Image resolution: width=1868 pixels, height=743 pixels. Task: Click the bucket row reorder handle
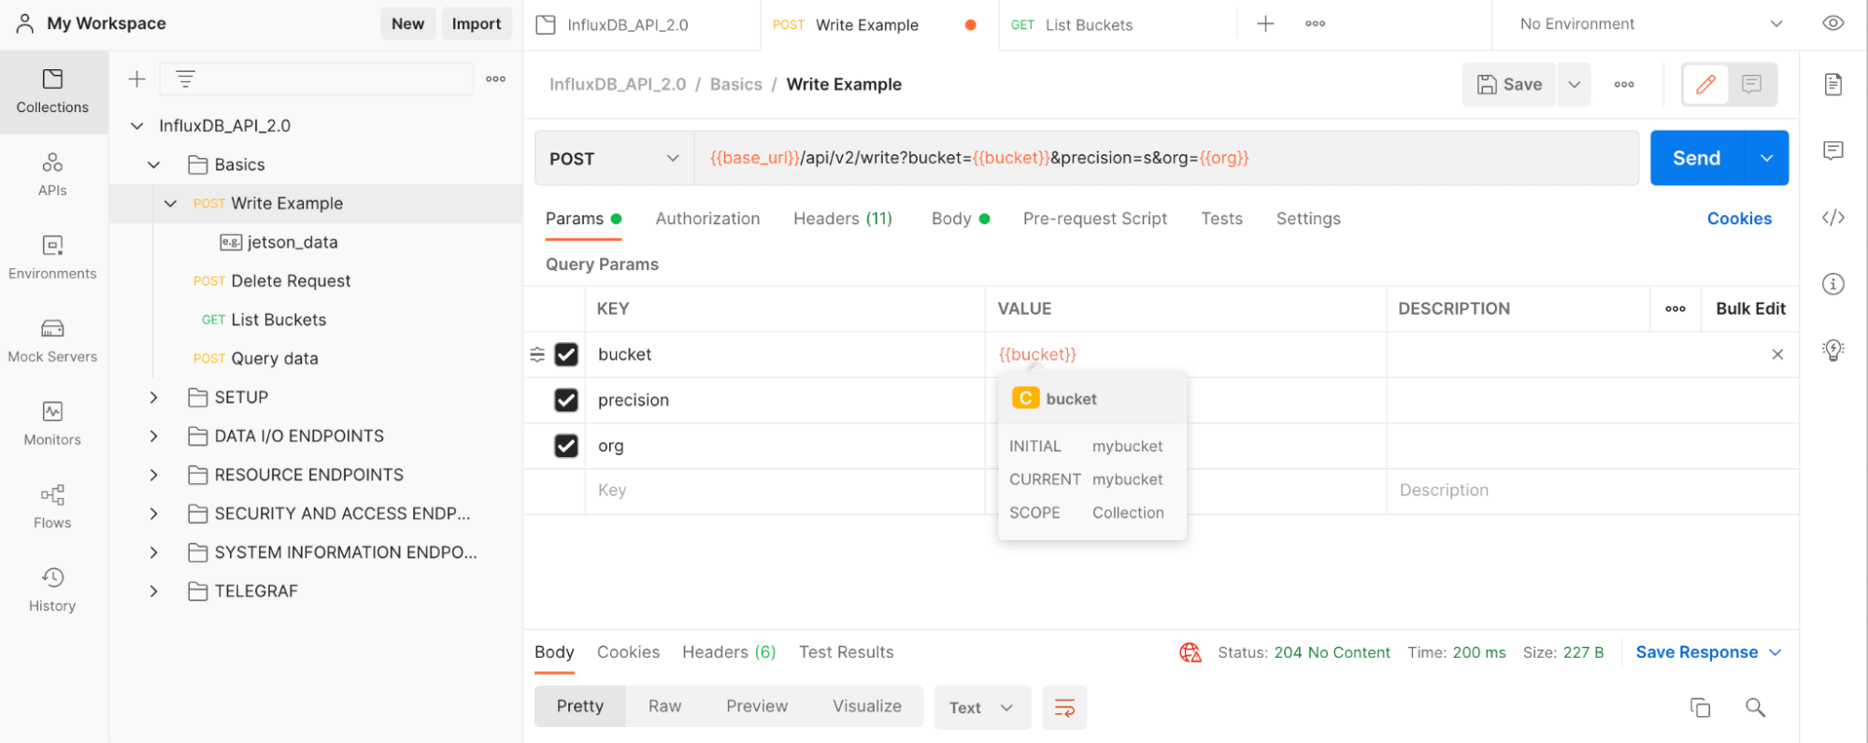click(x=537, y=354)
